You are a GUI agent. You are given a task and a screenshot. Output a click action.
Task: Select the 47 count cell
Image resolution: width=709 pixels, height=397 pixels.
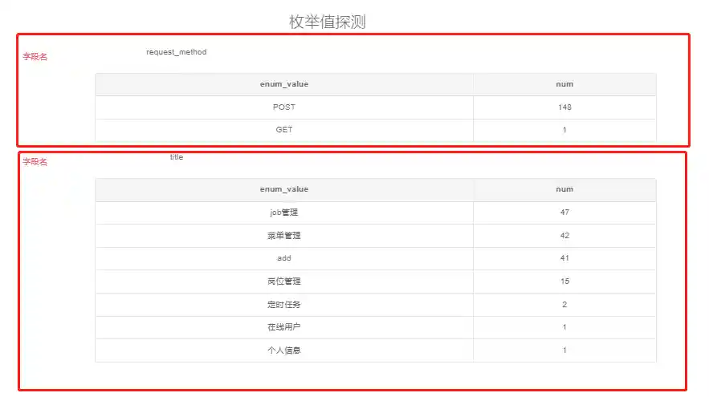pyautogui.click(x=564, y=213)
